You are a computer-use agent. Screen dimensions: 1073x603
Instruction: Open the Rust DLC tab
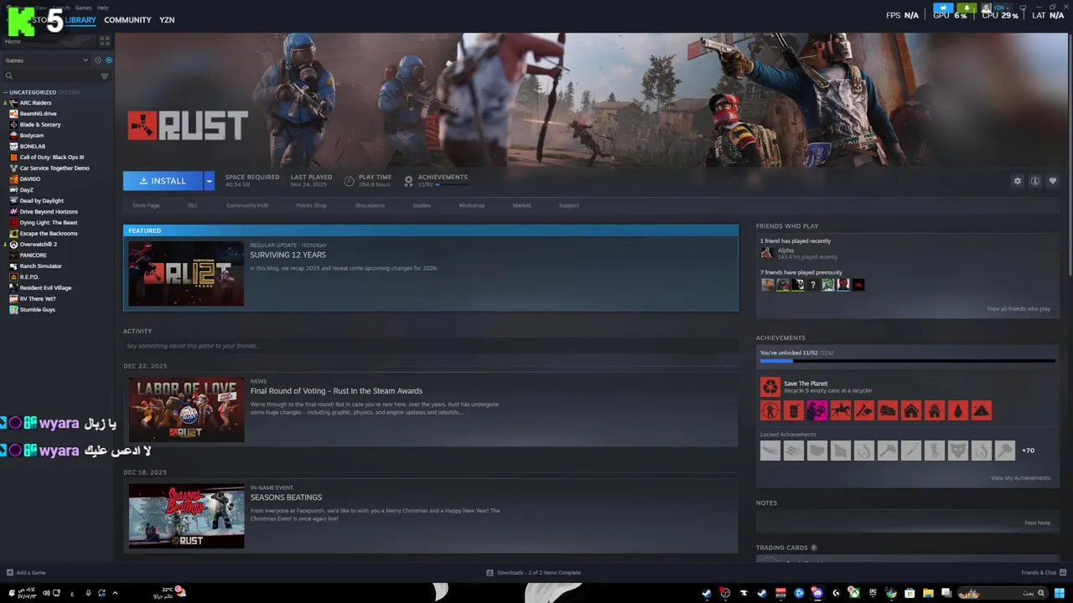[193, 205]
